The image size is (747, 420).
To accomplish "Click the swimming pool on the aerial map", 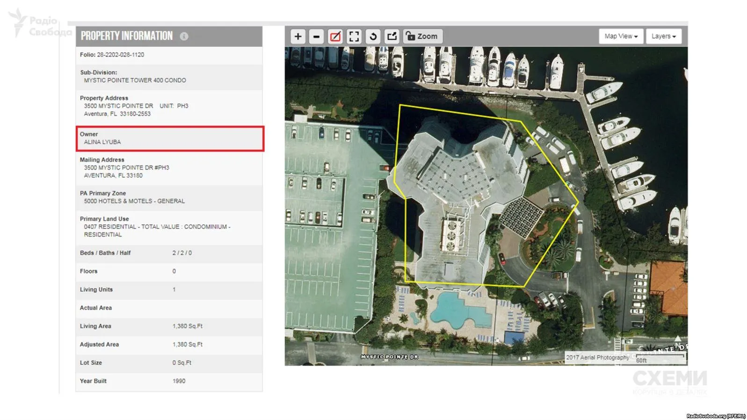I will click(456, 309).
